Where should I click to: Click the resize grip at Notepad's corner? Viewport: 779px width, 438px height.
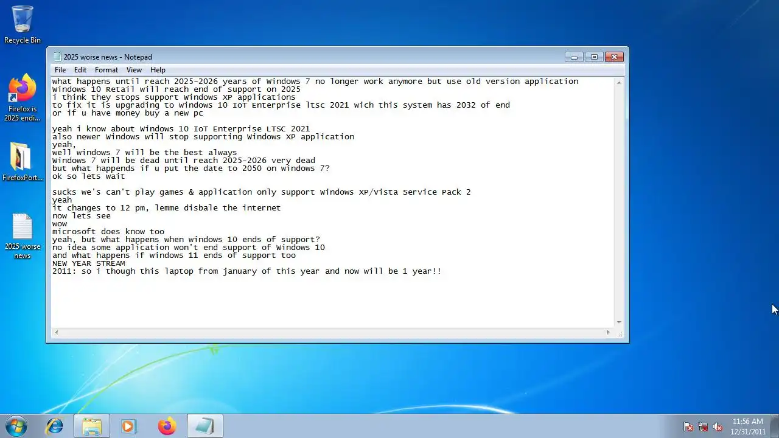pyautogui.click(x=620, y=333)
